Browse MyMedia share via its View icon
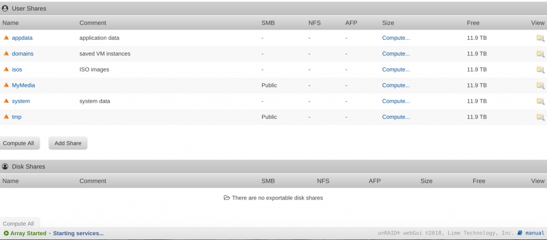Image resolution: width=547 pixels, height=240 pixels. 540,85
